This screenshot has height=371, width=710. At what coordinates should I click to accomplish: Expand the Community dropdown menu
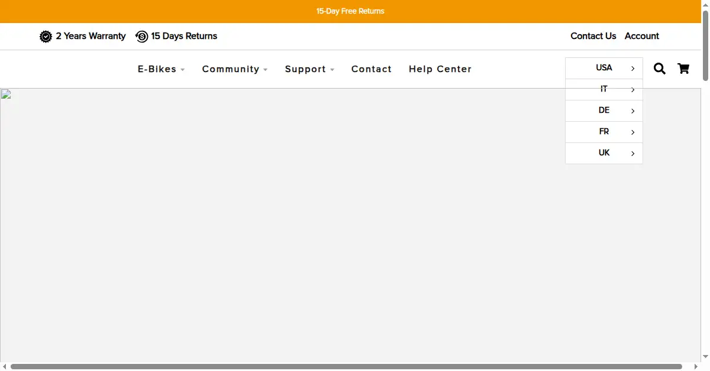click(235, 69)
